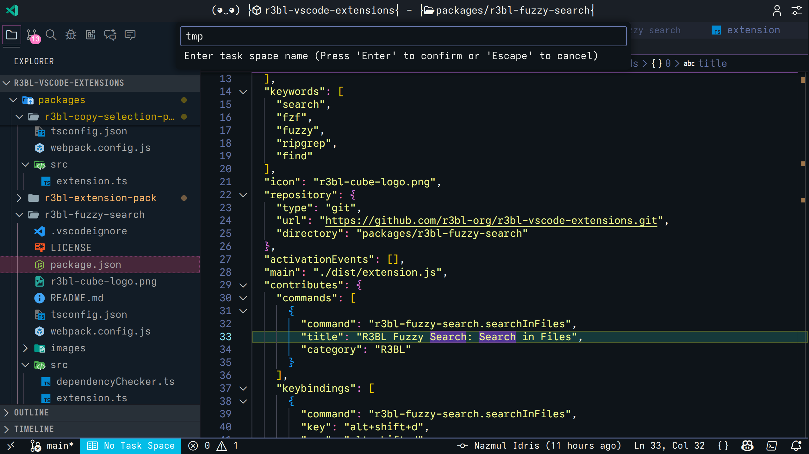
Task: Expand the TIMELINE section
Action: point(34,429)
